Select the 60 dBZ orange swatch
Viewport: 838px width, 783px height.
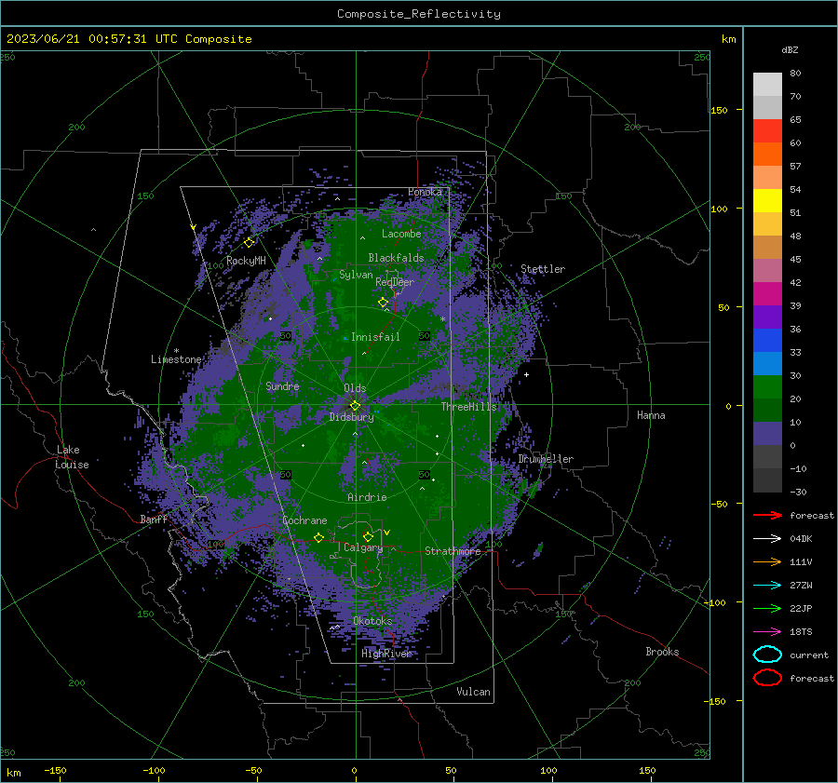tap(767, 154)
